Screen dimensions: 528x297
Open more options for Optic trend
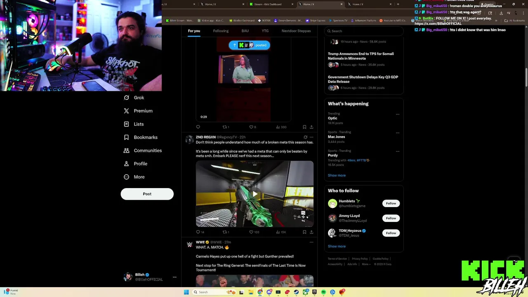(x=398, y=114)
